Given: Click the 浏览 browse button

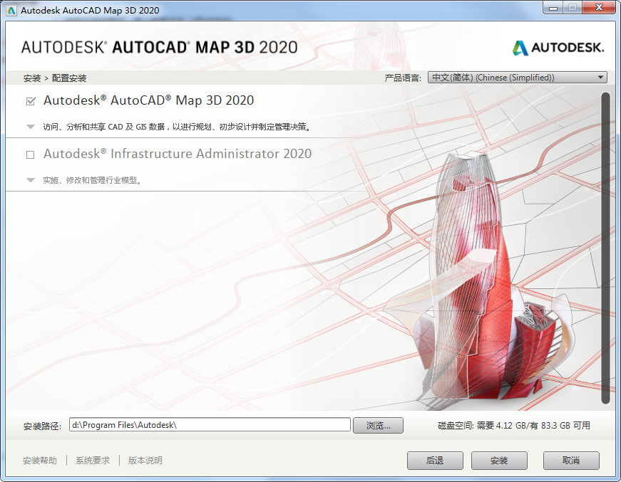Looking at the screenshot, I should pyautogui.click(x=378, y=425).
